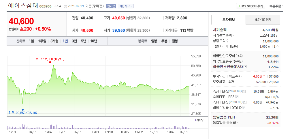Click the blue 최저 29,550 marker dot
Screen dimensions: 292x139
[23, 110]
